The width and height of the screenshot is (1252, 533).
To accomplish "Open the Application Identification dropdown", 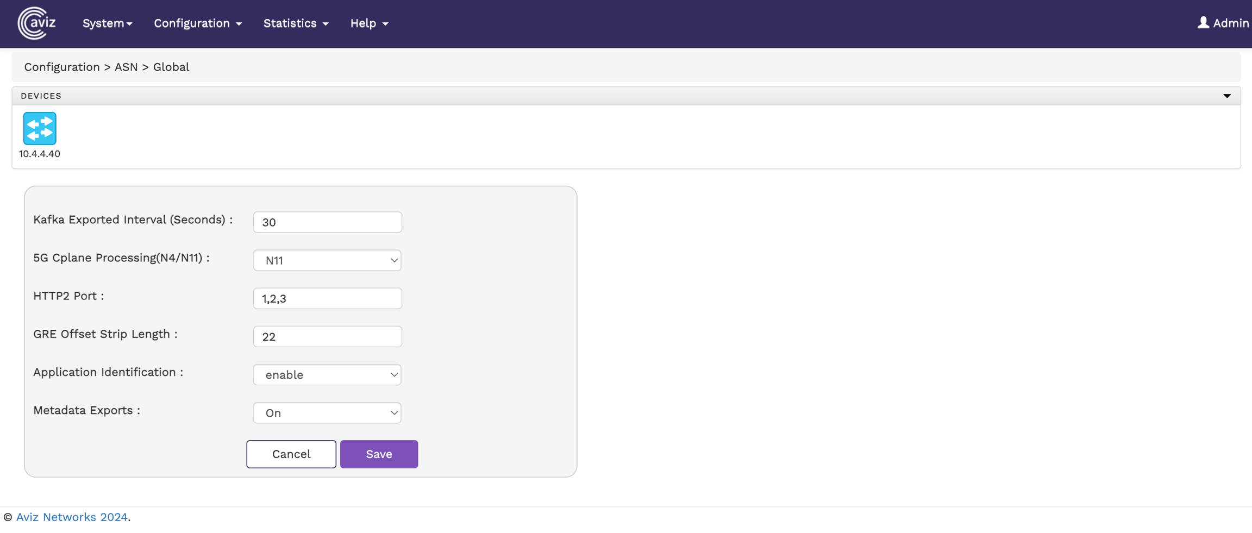I will click(327, 375).
